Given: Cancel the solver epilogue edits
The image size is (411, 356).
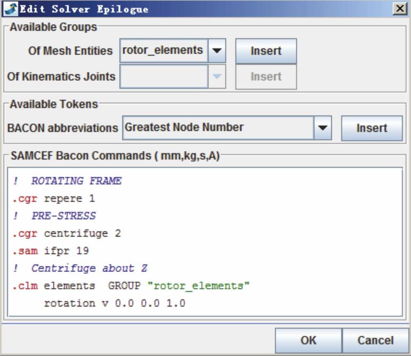Looking at the screenshot, I should click(375, 340).
